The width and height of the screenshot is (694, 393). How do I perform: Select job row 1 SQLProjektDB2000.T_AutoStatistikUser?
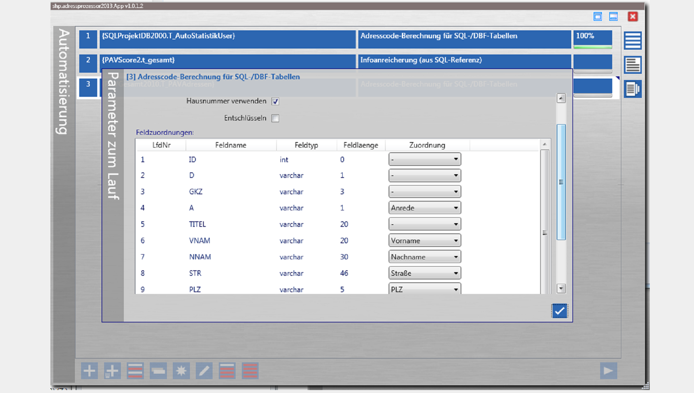click(227, 39)
